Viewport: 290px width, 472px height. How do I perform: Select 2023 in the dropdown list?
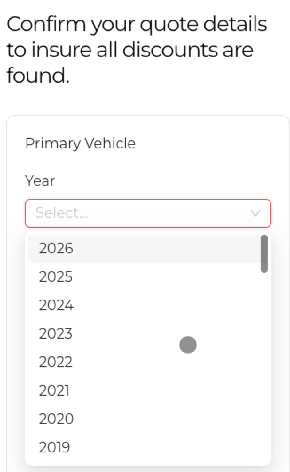pos(55,334)
